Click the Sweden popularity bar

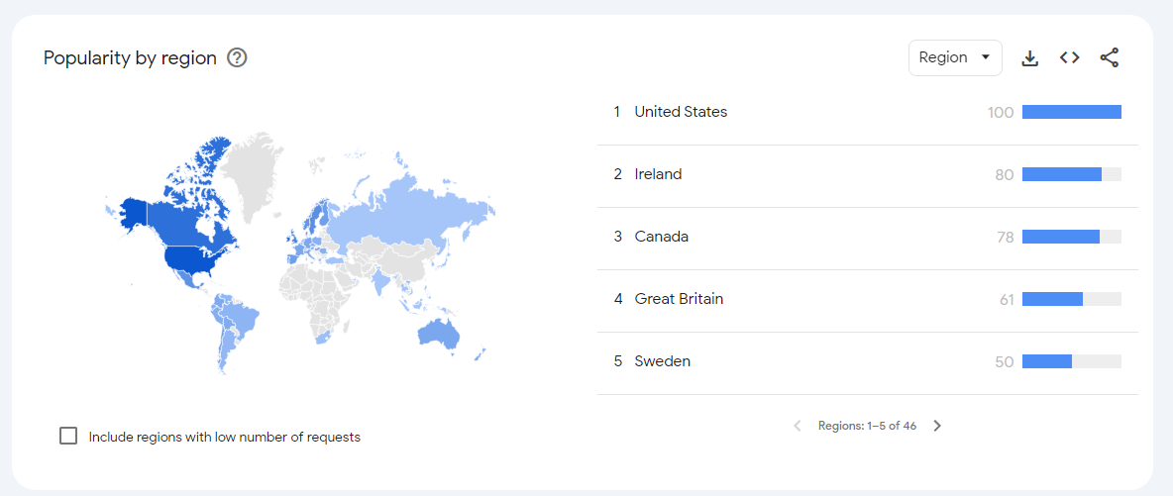(1047, 361)
